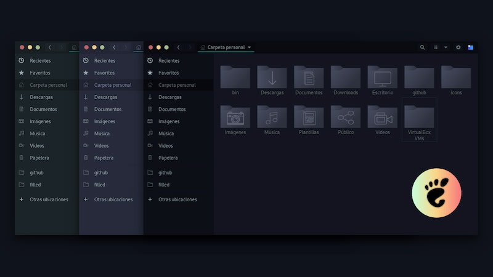Viewport: 493px width, 277px height.
Task: Click Otras ubicaciones in front window's sidebar
Action: [177, 199]
